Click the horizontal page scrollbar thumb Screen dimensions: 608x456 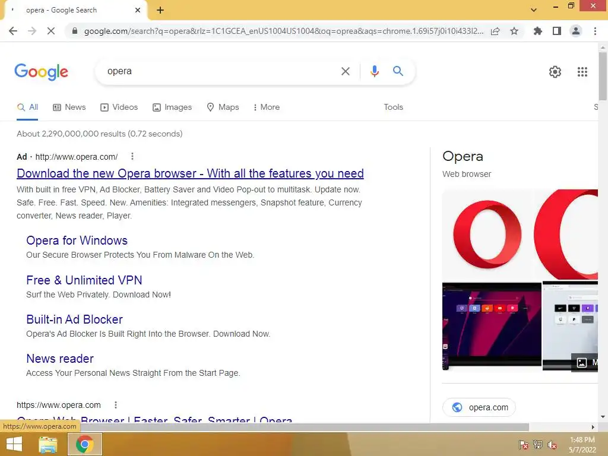[305, 427]
